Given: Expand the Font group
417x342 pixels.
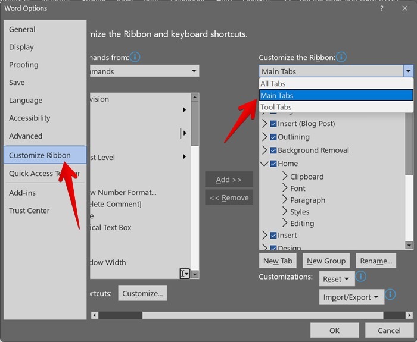Looking at the screenshot, I should pos(285,187).
